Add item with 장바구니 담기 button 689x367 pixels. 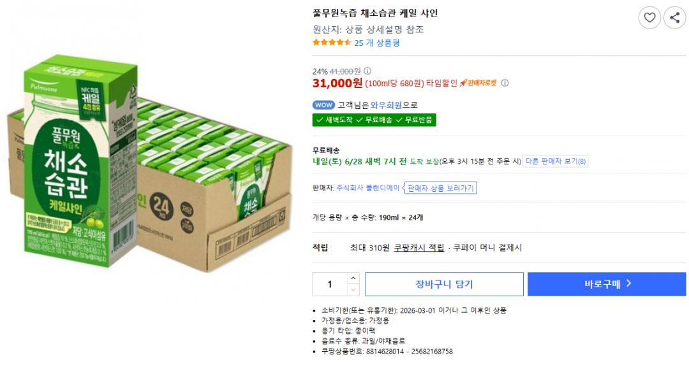click(444, 284)
